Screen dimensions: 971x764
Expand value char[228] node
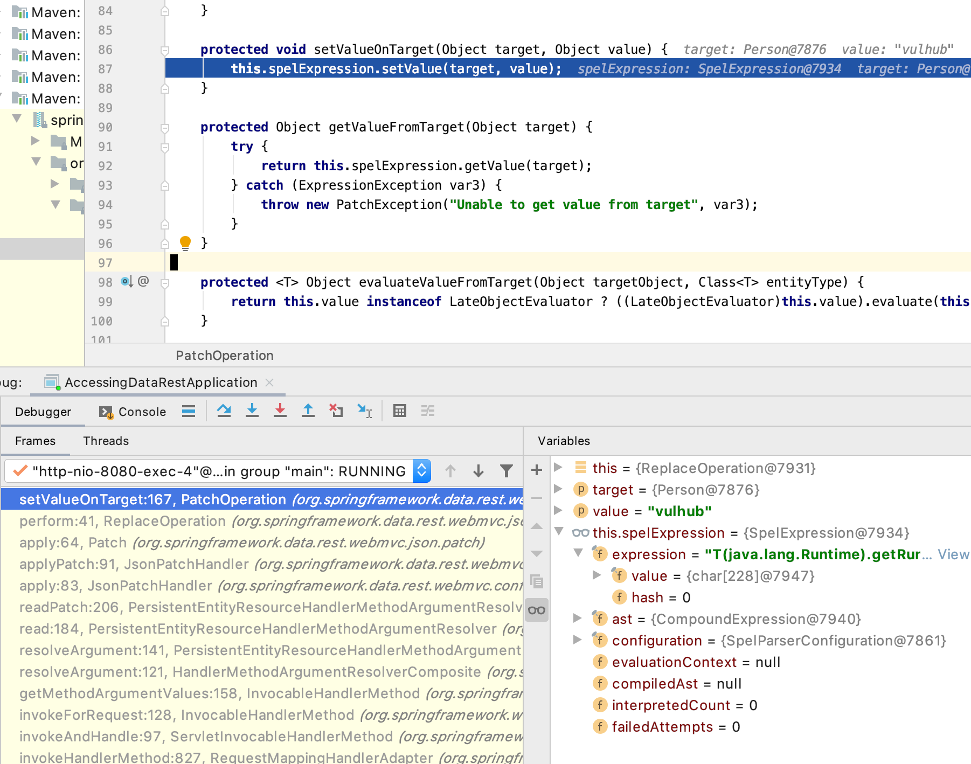tap(597, 575)
